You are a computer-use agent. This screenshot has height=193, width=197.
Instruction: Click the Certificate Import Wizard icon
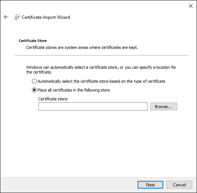pyautogui.click(x=17, y=17)
